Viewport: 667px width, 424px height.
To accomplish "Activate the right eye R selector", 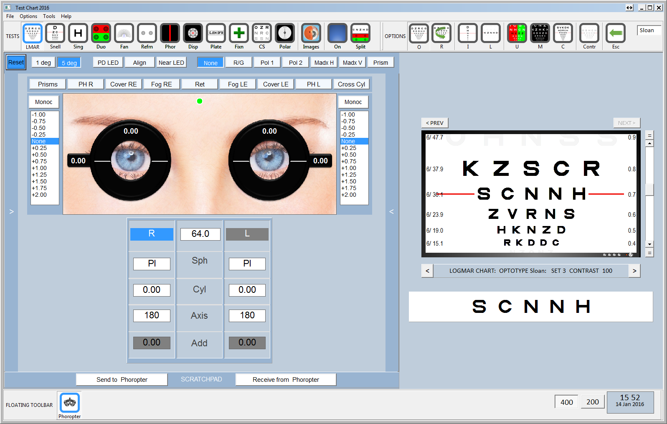I will (152, 234).
